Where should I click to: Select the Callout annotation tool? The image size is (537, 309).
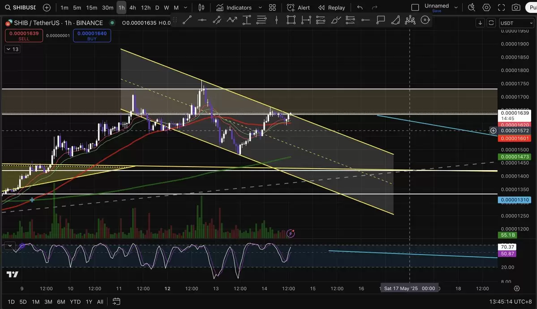coord(381,20)
